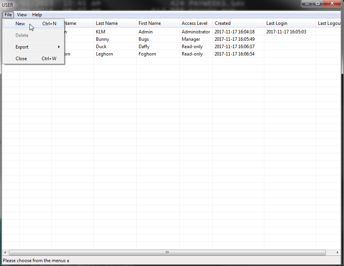Image resolution: width=344 pixels, height=266 pixels.
Task: Open the View menu
Action: tap(22, 15)
